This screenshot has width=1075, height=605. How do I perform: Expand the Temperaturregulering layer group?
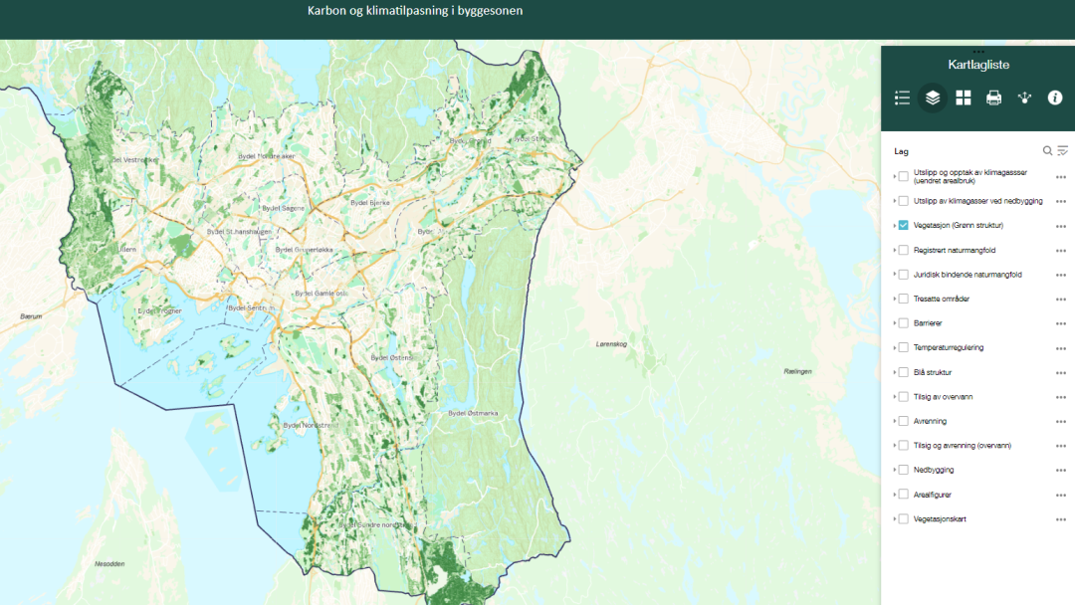(895, 348)
